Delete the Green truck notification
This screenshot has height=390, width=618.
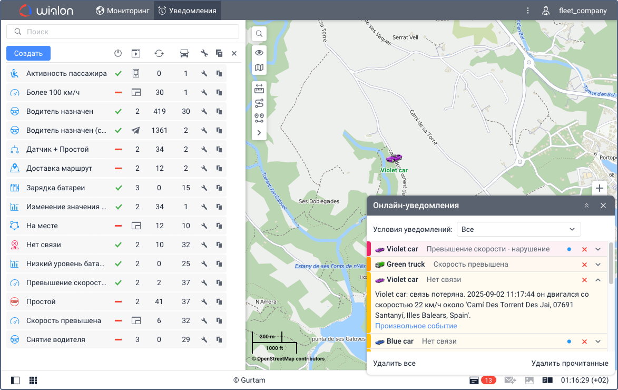point(584,265)
